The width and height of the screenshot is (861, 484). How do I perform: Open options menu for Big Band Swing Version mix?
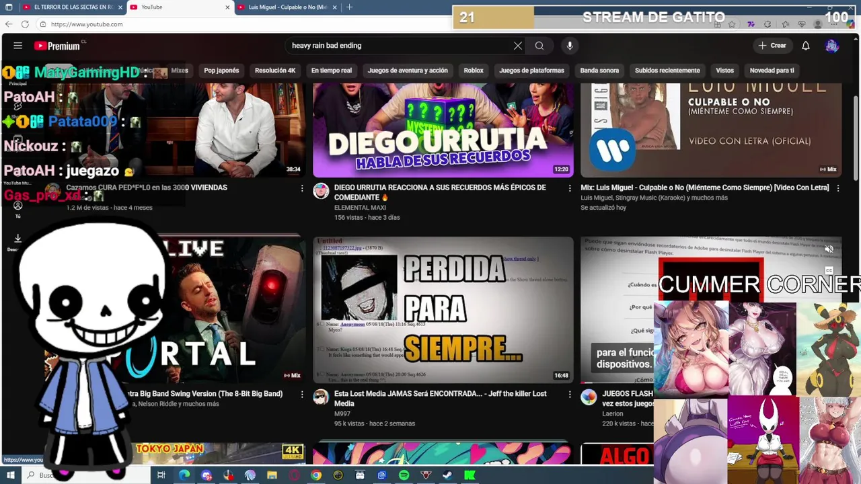pyautogui.click(x=301, y=394)
